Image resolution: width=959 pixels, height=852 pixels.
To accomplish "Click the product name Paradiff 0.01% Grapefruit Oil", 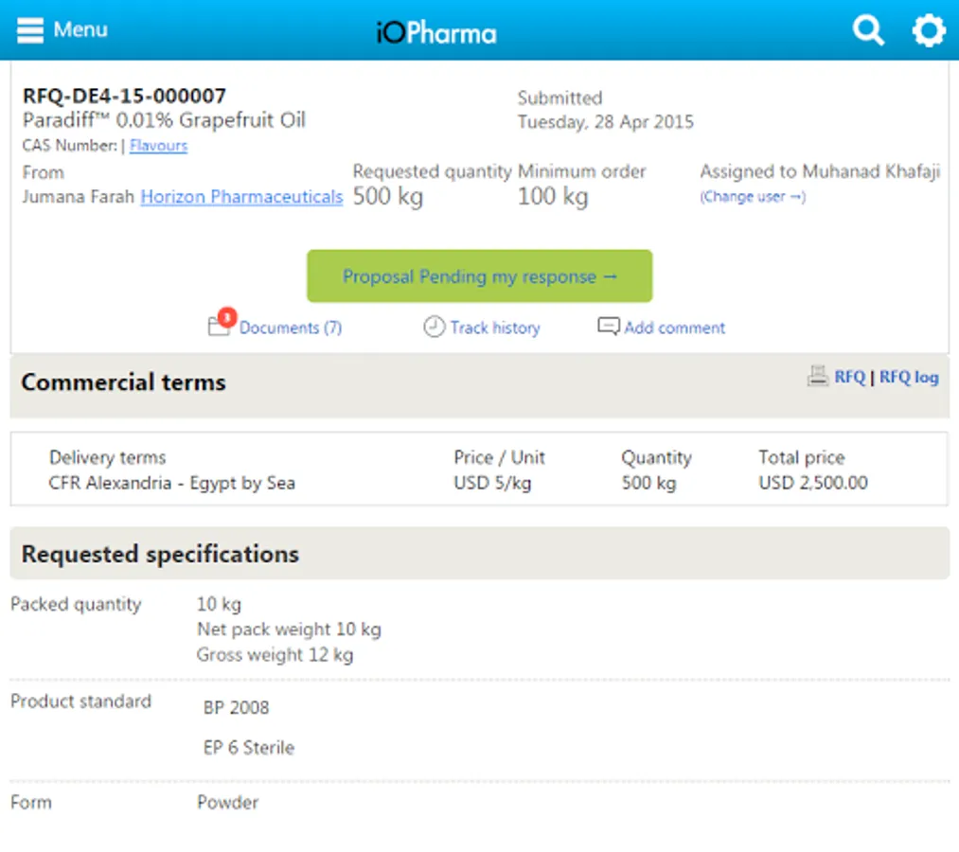I will pos(164,120).
